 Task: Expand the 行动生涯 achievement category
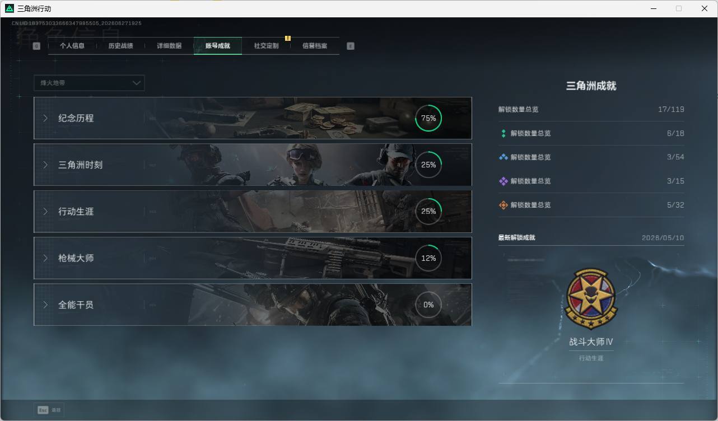[x=253, y=212]
